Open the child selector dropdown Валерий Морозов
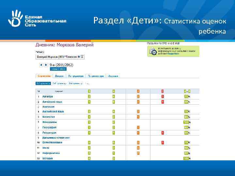The height and width of the screenshot is (176, 235). click(x=60, y=57)
